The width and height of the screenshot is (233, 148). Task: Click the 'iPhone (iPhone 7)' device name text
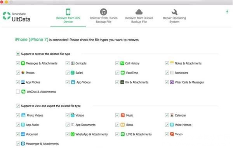[x=31, y=40]
